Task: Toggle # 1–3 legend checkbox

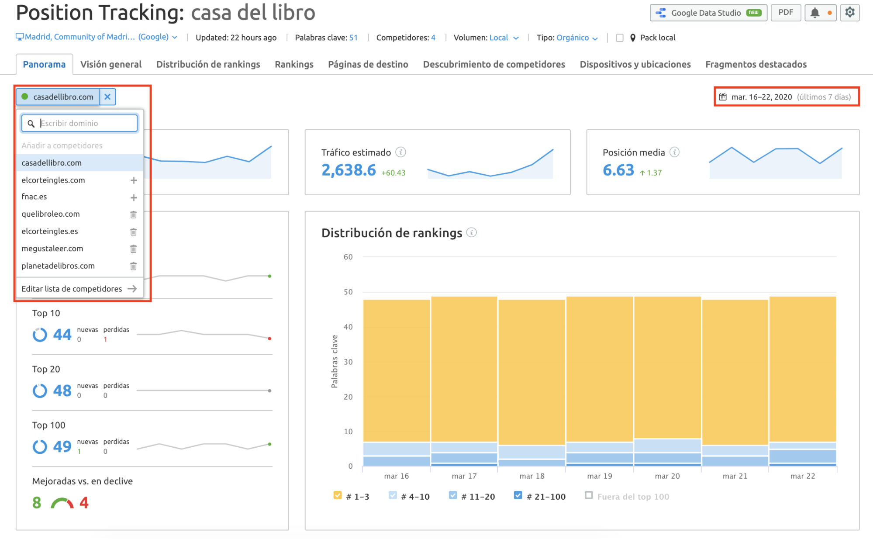Action: 338,495
